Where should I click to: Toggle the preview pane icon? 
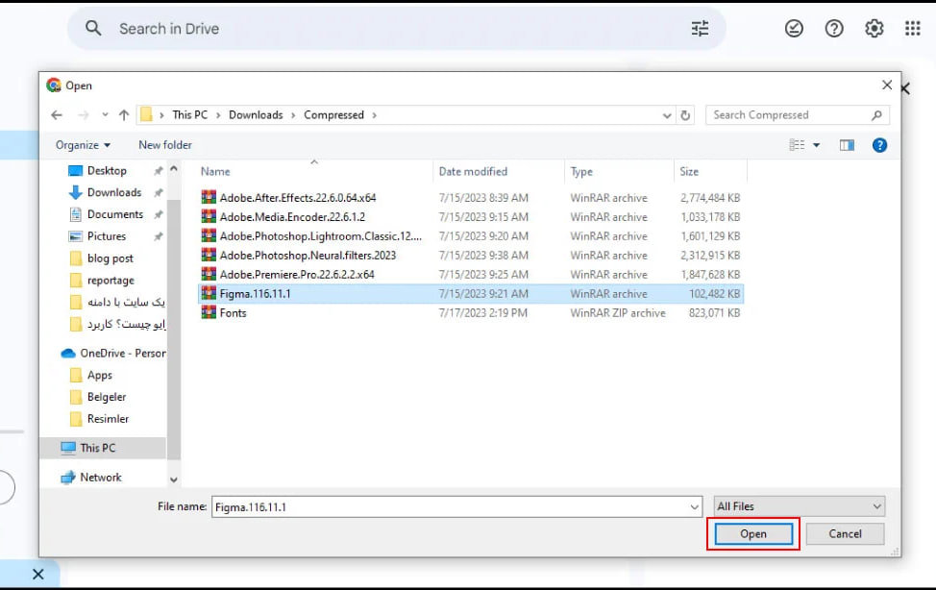tap(847, 145)
